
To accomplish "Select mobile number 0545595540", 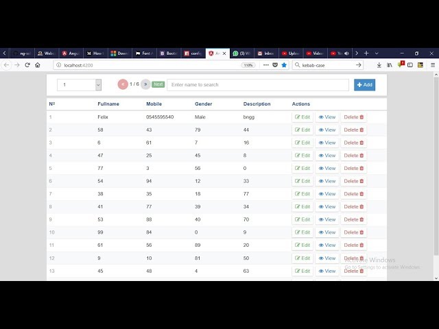I will [160, 117].
